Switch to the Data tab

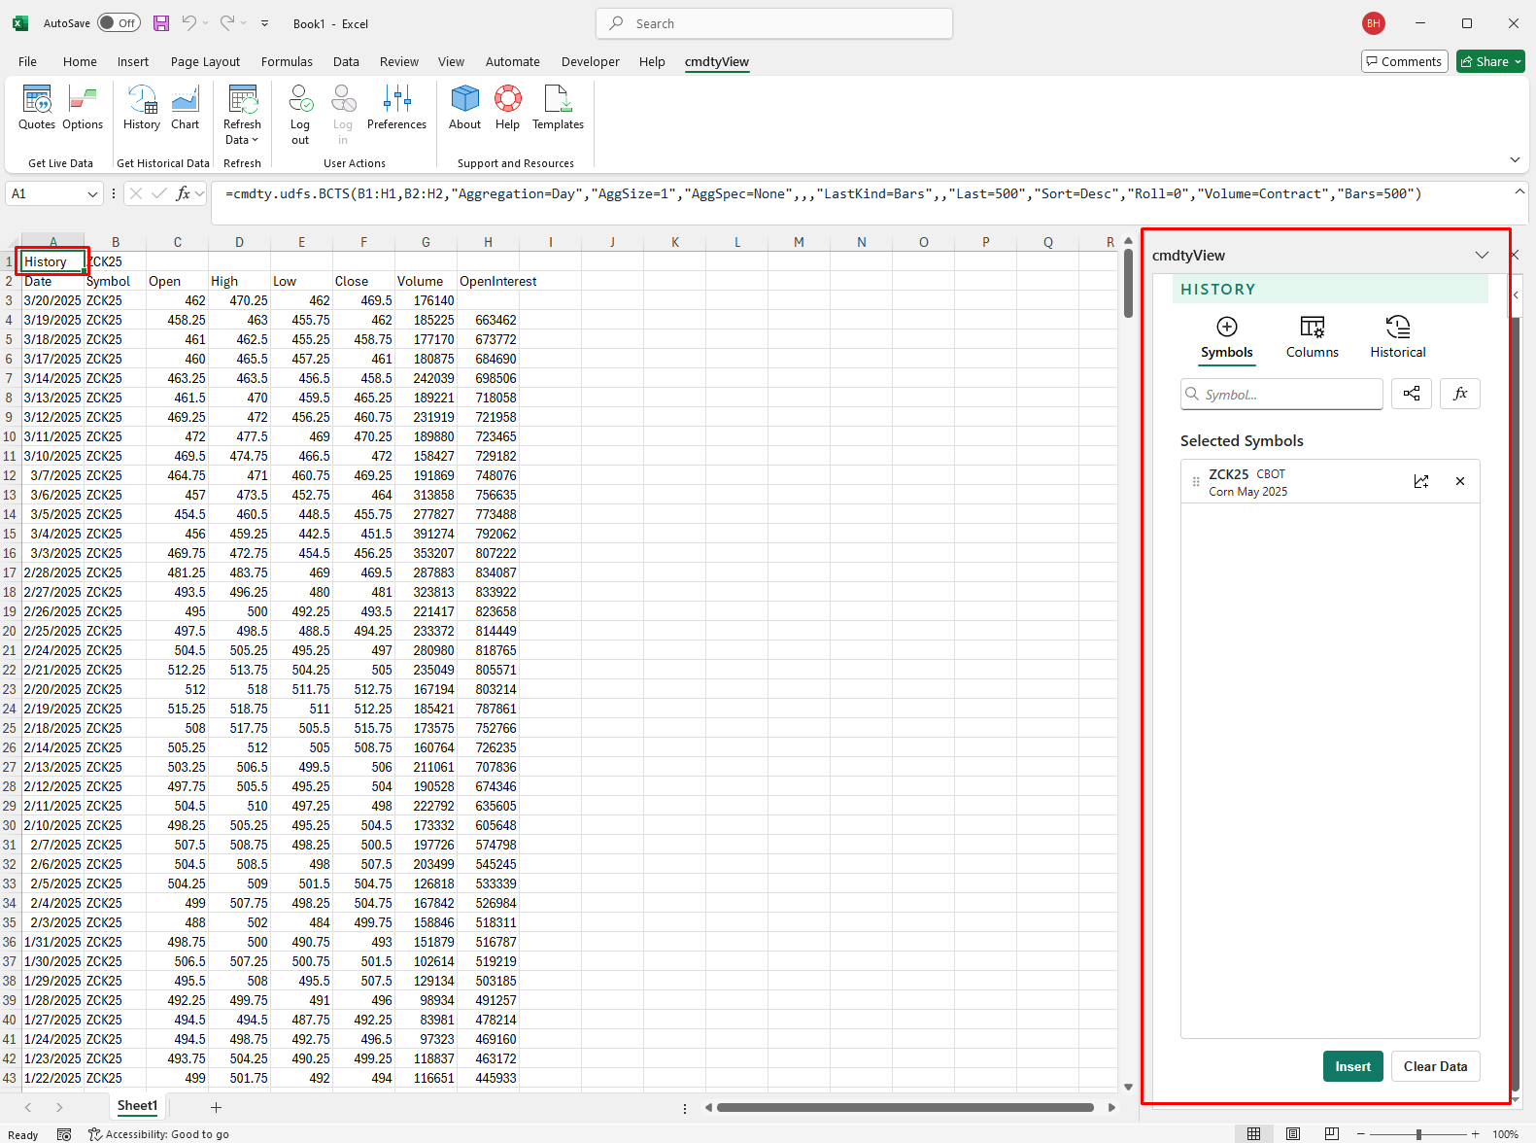tap(346, 61)
